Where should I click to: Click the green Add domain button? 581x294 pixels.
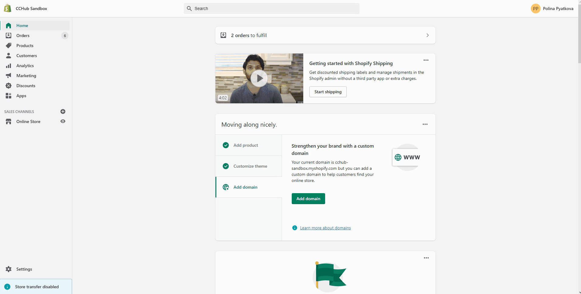(308, 199)
